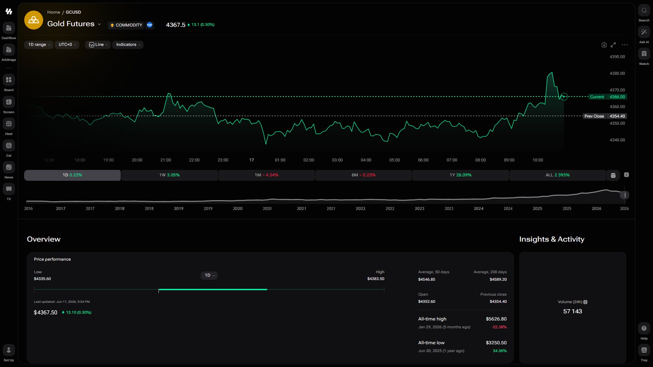This screenshot has height=367, width=653.
Task: Click the 4367.5 header price
Action: [176, 25]
